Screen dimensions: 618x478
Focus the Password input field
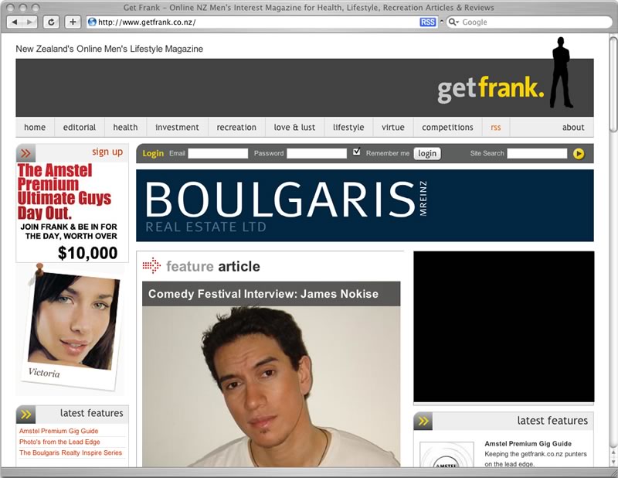(x=317, y=154)
